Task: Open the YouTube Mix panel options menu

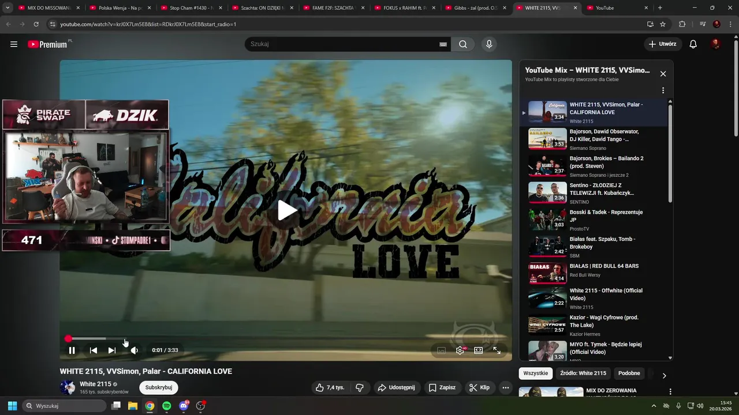Action: tap(663, 90)
